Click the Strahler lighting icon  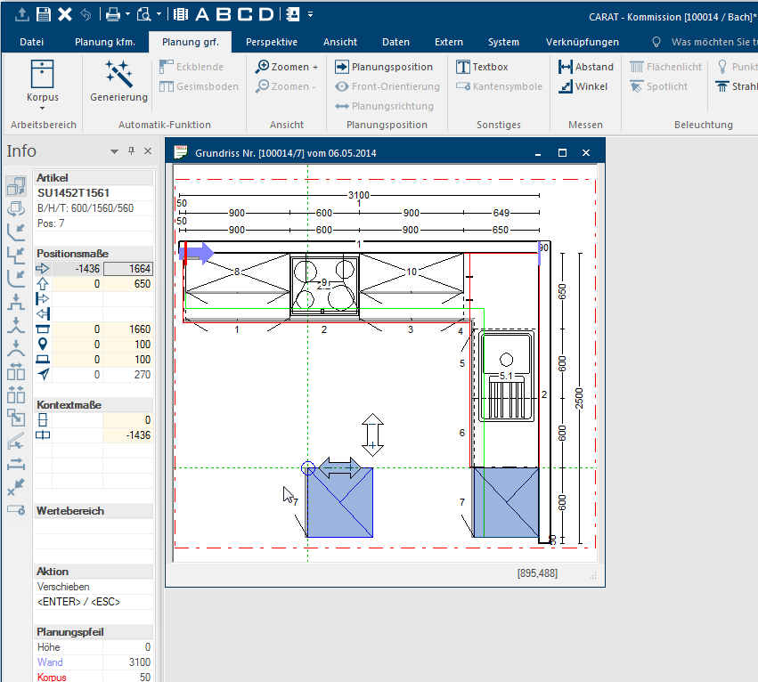tap(722, 86)
